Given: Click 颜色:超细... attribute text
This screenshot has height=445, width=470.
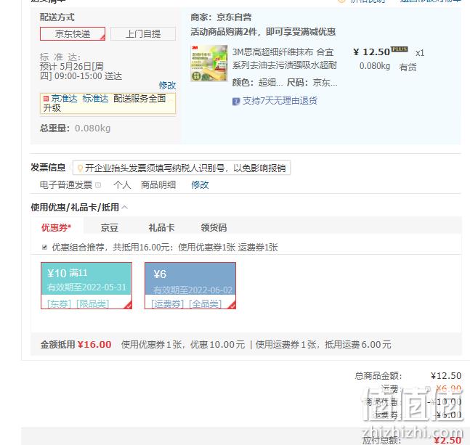Looking at the screenshot, I should tap(257, 82).
